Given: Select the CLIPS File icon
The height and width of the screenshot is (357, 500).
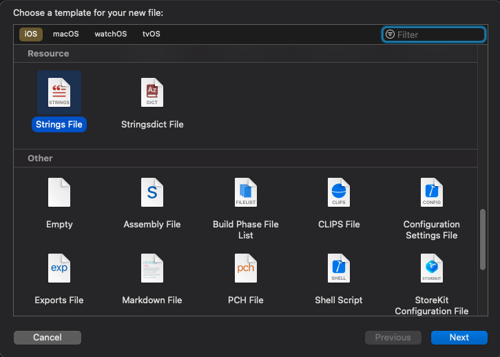Looking at the screenshot, I should [x=339, y=192].
